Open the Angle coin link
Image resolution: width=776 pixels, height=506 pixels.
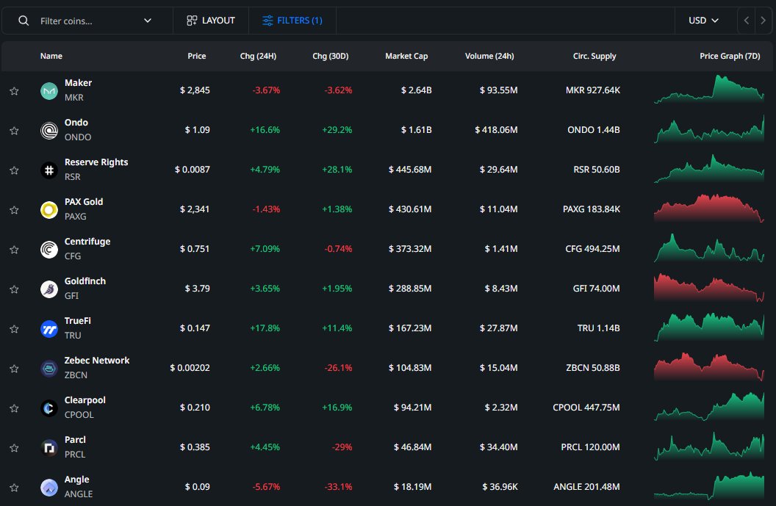tap(76, 479)
